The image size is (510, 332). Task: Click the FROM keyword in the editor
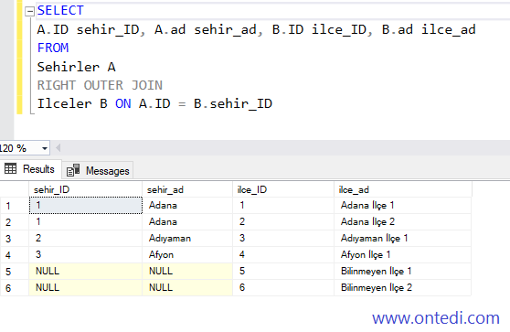coord(53,48)
